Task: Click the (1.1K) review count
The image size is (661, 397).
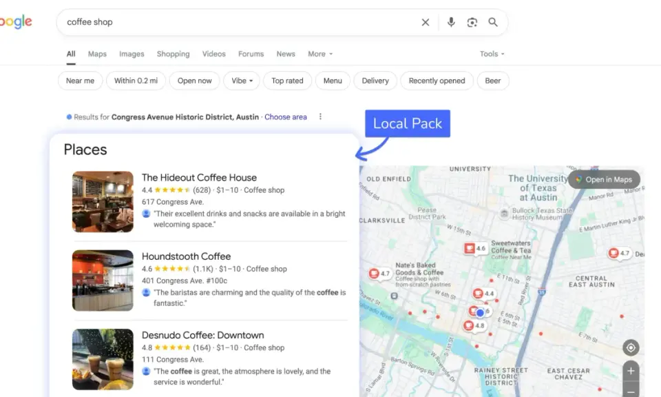Action: tap(203, 269)
